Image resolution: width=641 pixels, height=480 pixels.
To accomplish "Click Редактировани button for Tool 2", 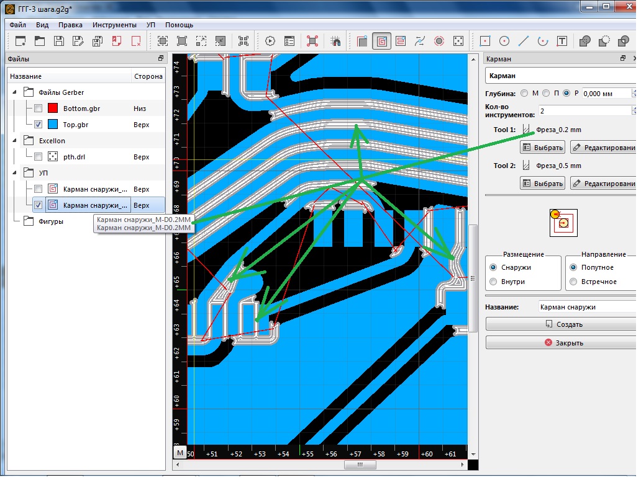I will (x=603, y=184).
